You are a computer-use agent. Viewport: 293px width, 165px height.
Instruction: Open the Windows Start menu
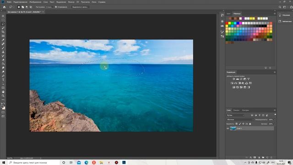pyautogui.click(x=3, y=163)
